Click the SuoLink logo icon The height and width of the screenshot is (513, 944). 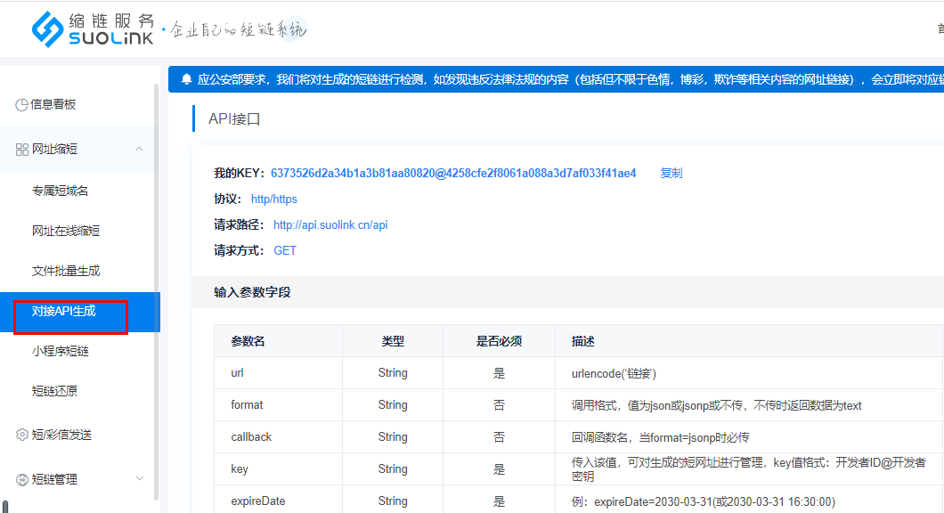pos(47,28)
